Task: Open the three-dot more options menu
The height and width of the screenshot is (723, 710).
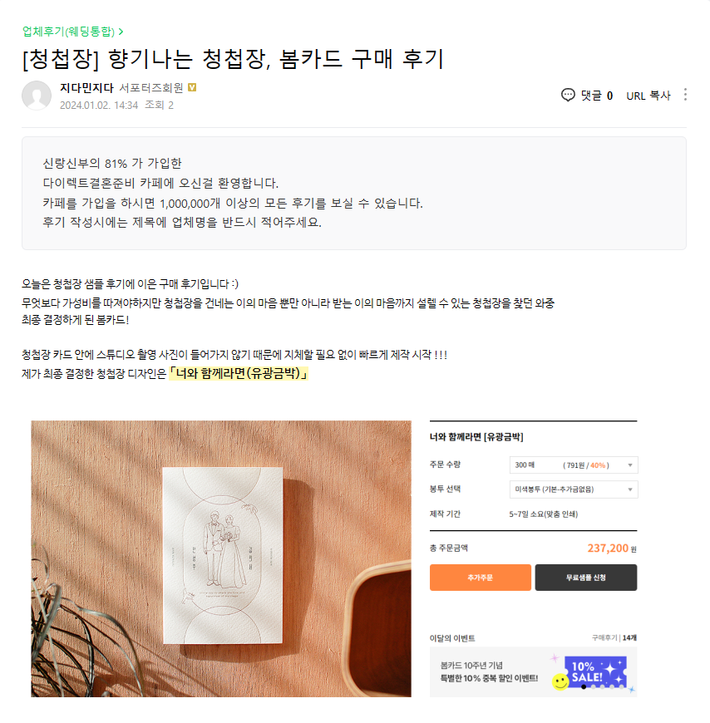Action: [685, 95]
